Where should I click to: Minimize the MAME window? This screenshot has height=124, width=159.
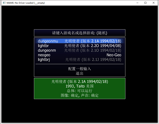pyautogui.click(x=137, y=3)
